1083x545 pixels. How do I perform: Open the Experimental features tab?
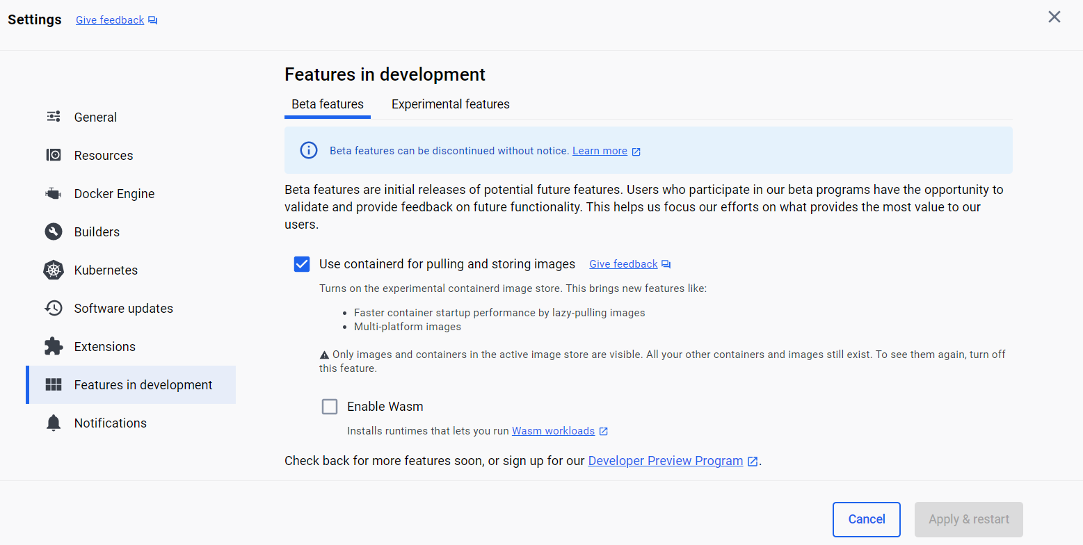[451, 104]
